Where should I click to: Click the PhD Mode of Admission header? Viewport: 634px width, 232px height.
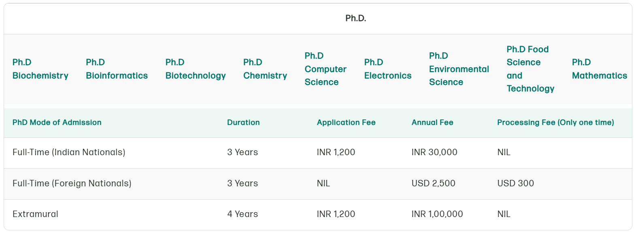(x=57, y=122)
